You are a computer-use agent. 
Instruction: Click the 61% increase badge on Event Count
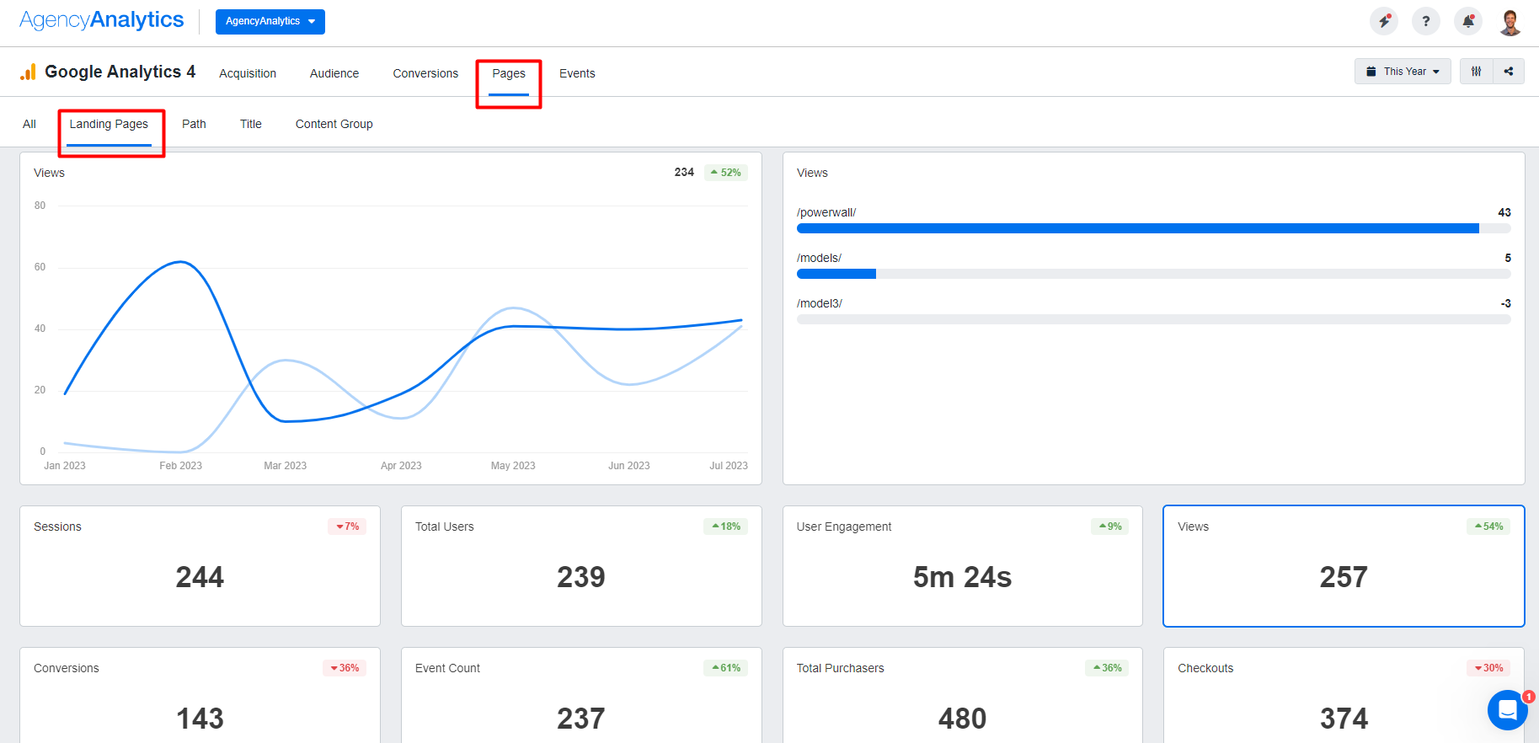725,668
